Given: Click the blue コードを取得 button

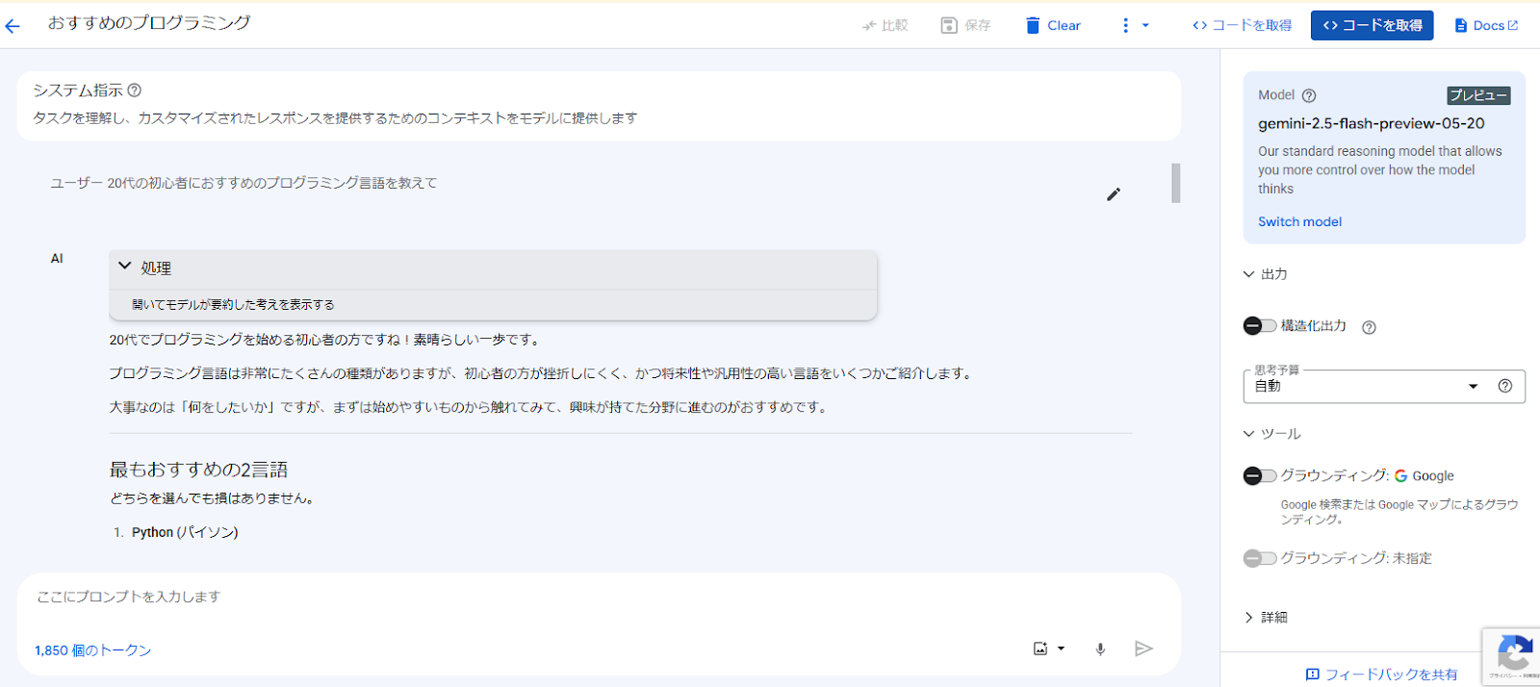Looking at the screenshot, I should tap(1372, 26).
